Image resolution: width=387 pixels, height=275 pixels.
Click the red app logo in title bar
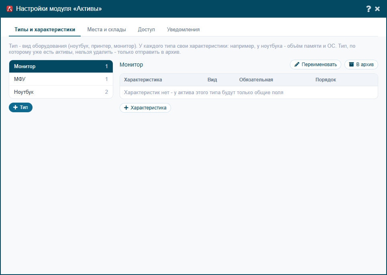pos(10,9)
